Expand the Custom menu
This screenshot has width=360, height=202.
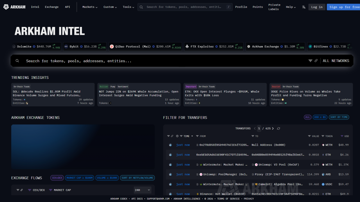pyautogui.click(x=110, y=7)
